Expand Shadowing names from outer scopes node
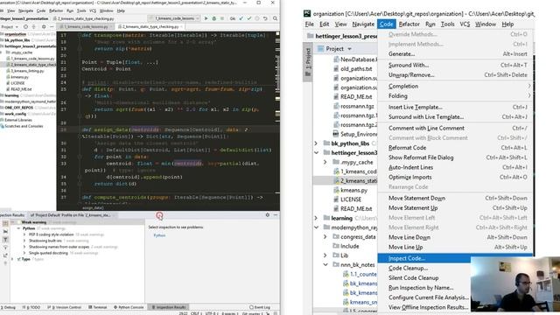The width and height of the screenshot is (560, 315). (24, 247)
